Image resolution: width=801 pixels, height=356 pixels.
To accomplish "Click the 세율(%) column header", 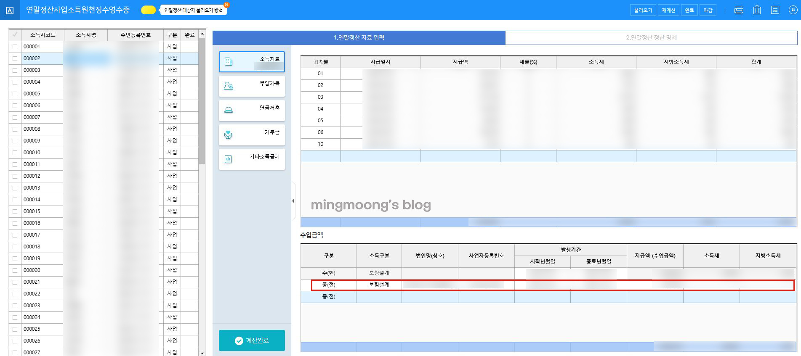I will click(x=528, y=62).
